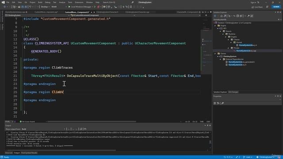
Task: Open the ClimbingSystem project scope dropdown
Action: (x=37, y=15)
